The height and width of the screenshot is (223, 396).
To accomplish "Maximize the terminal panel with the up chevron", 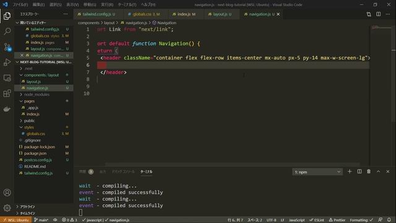I will (x=378, y=172).
